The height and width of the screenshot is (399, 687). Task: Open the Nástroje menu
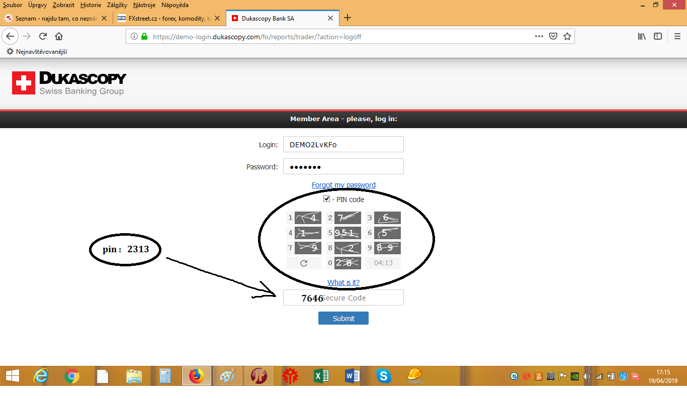(x=145, y=5)
